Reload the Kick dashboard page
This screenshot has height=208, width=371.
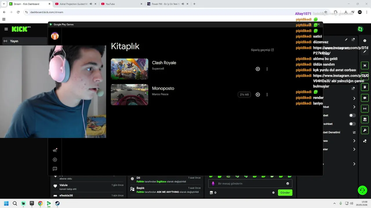point(18,12)
